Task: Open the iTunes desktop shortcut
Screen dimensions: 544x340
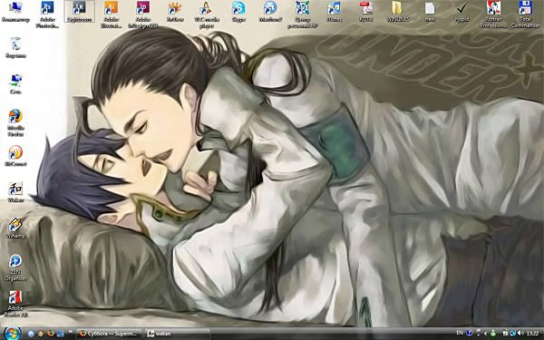Action: (x=334, y=12)
